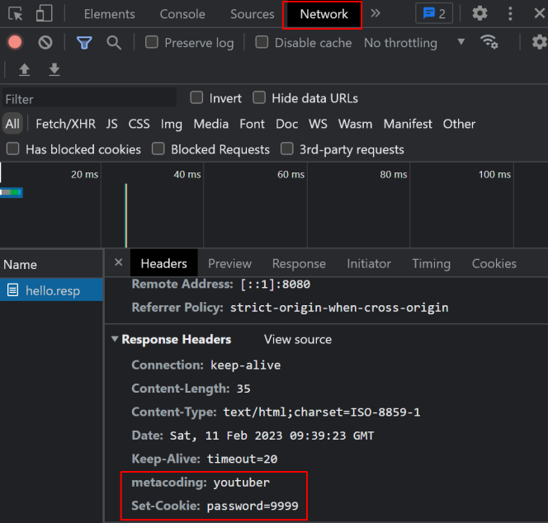The image size is (548, 523).
Task: Import HAR file upload arrow
Action: [x=25, y=69]
